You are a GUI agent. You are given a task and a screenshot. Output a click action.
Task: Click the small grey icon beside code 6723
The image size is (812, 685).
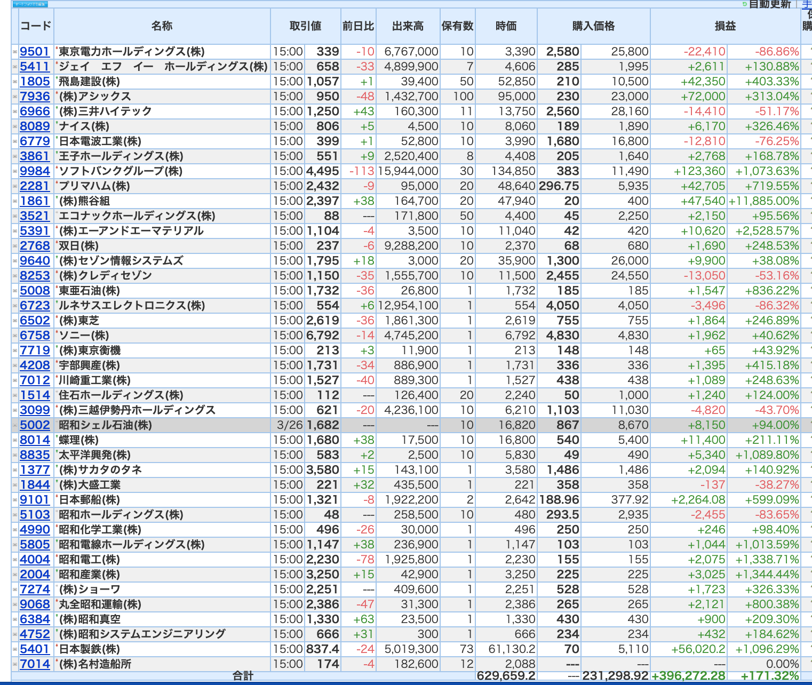coord(15,306)
